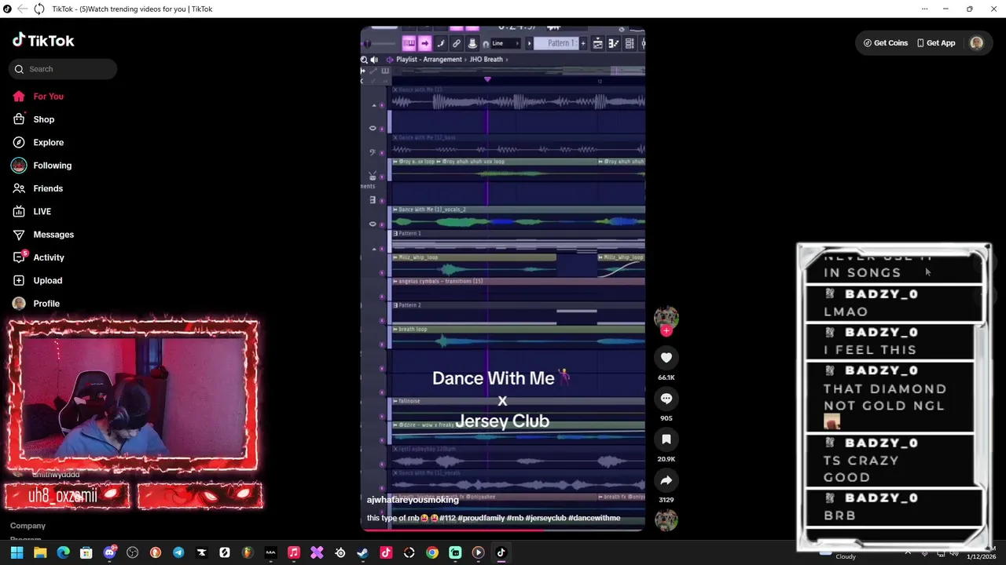The height and width of the screenshot is (565, 1006).
Task: Open the #dancewithme hashtag
Action: coord(594,518)
